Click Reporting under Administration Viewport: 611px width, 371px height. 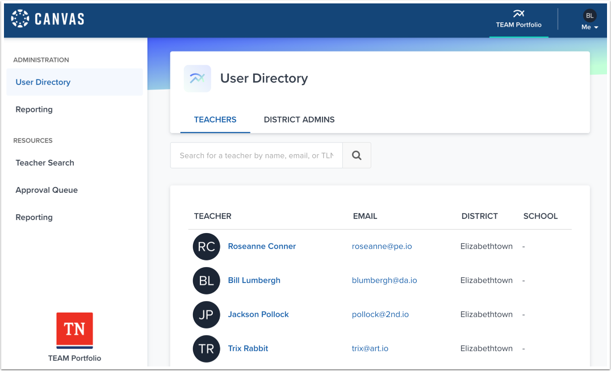(x=34, y=109)
